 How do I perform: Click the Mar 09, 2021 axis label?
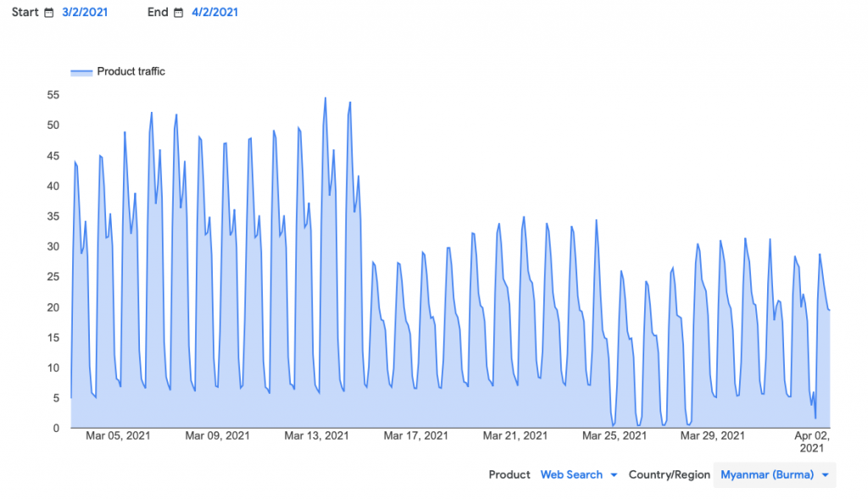(x=217, y=436)
